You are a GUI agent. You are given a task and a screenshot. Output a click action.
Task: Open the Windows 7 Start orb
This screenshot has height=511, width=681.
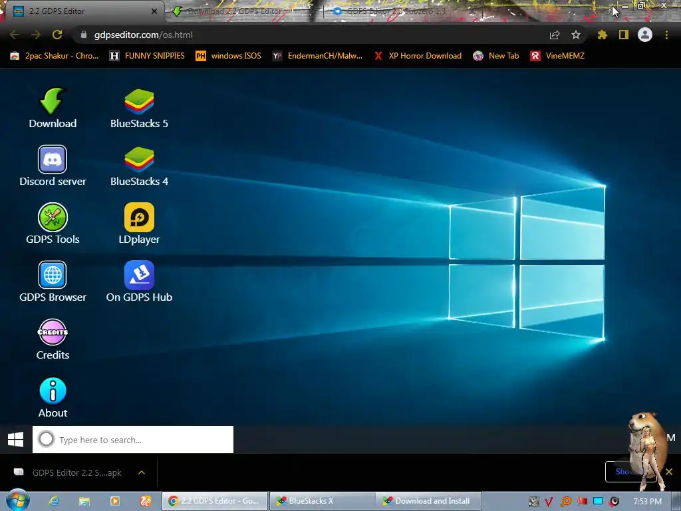point(18,501)
